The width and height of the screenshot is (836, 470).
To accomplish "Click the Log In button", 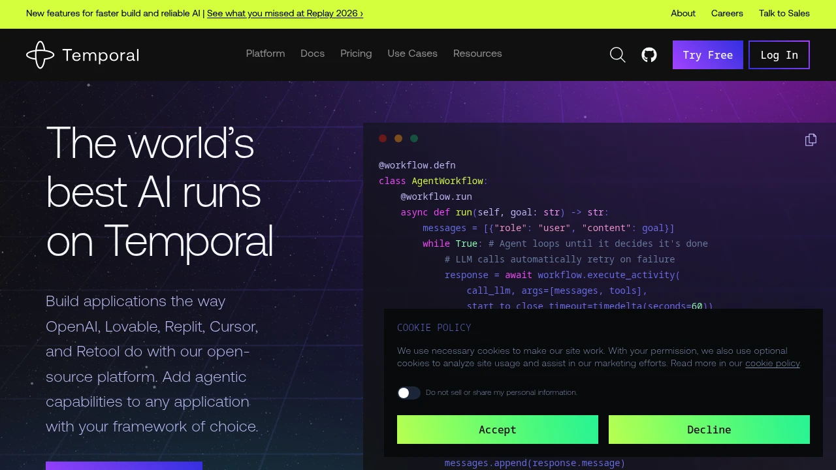I will pos(779,55).
